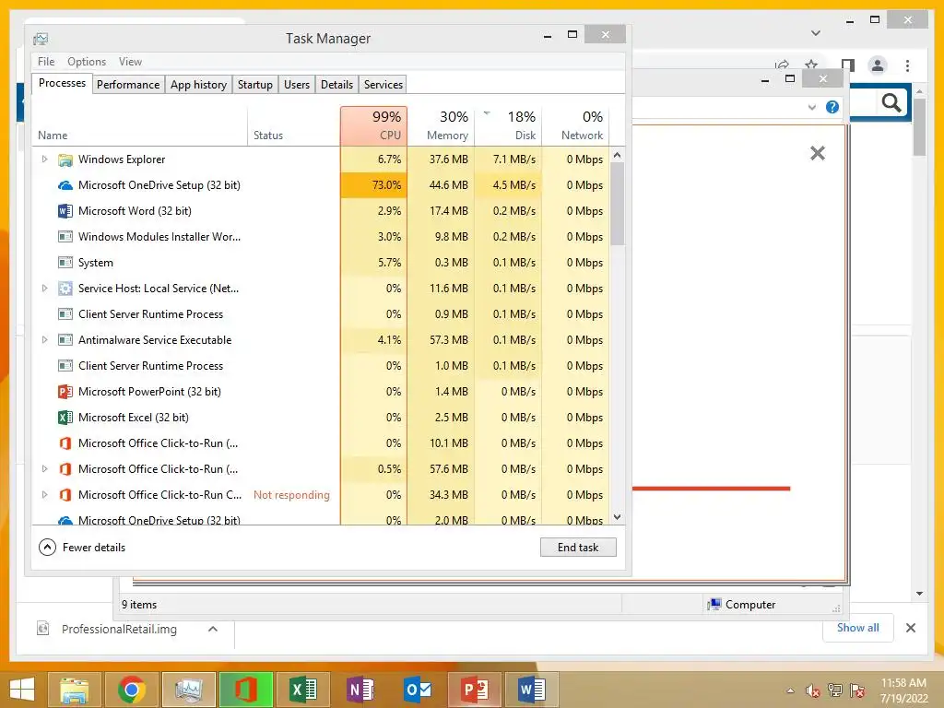Click the Microsoft Word process icon
The width and height of the screenshot is (944, 708).
(65, 211)
